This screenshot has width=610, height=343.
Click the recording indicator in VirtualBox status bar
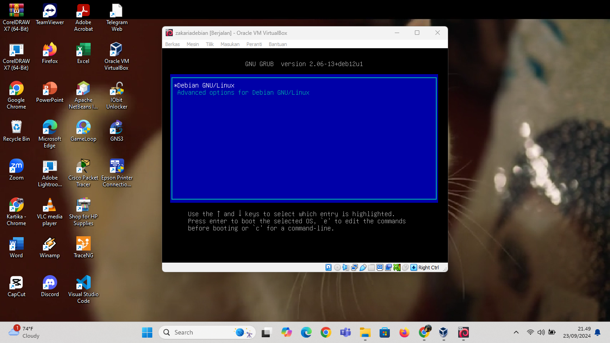coord(389,268)
